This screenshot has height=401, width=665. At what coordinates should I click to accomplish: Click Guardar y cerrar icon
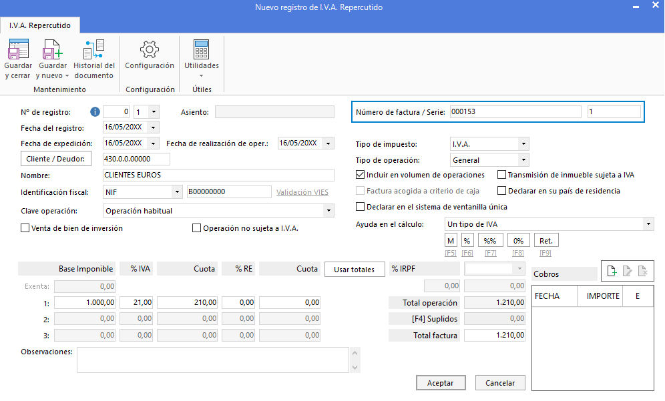(18, 49)
